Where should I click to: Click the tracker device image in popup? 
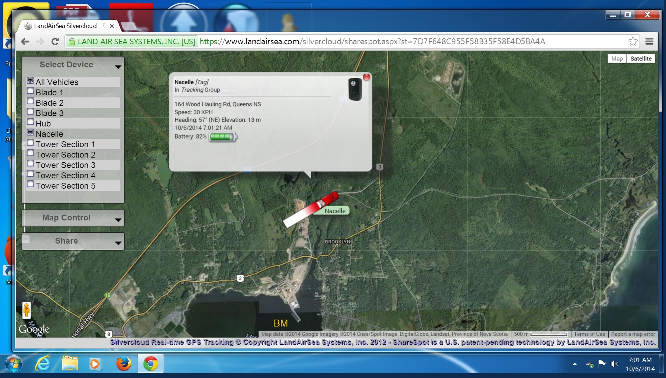[x=355, y=89]
